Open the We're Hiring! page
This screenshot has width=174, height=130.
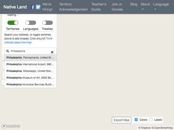click(47, 7)
